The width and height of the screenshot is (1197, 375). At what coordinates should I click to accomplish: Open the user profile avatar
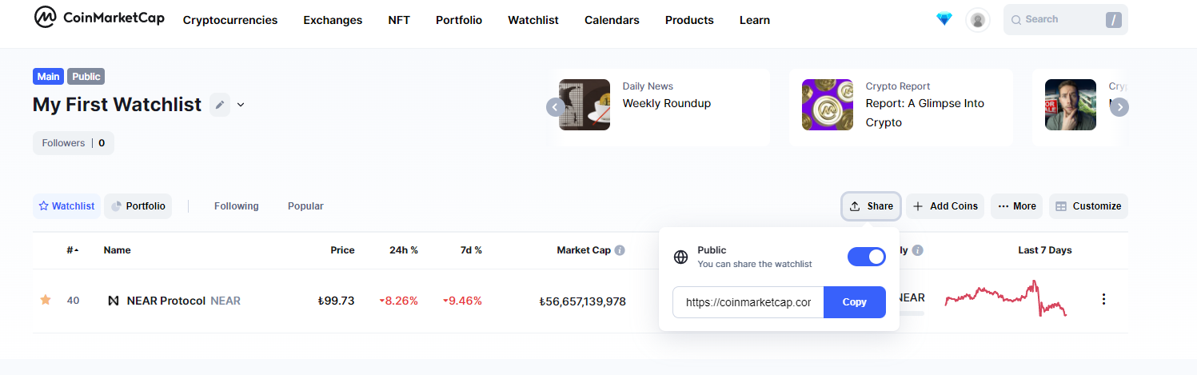tap(977, 20)
